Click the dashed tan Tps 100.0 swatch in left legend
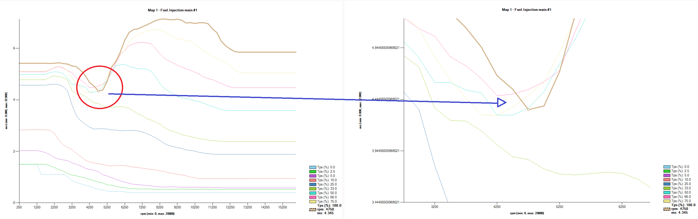The image size is (698, 219). tap(313, 209)
